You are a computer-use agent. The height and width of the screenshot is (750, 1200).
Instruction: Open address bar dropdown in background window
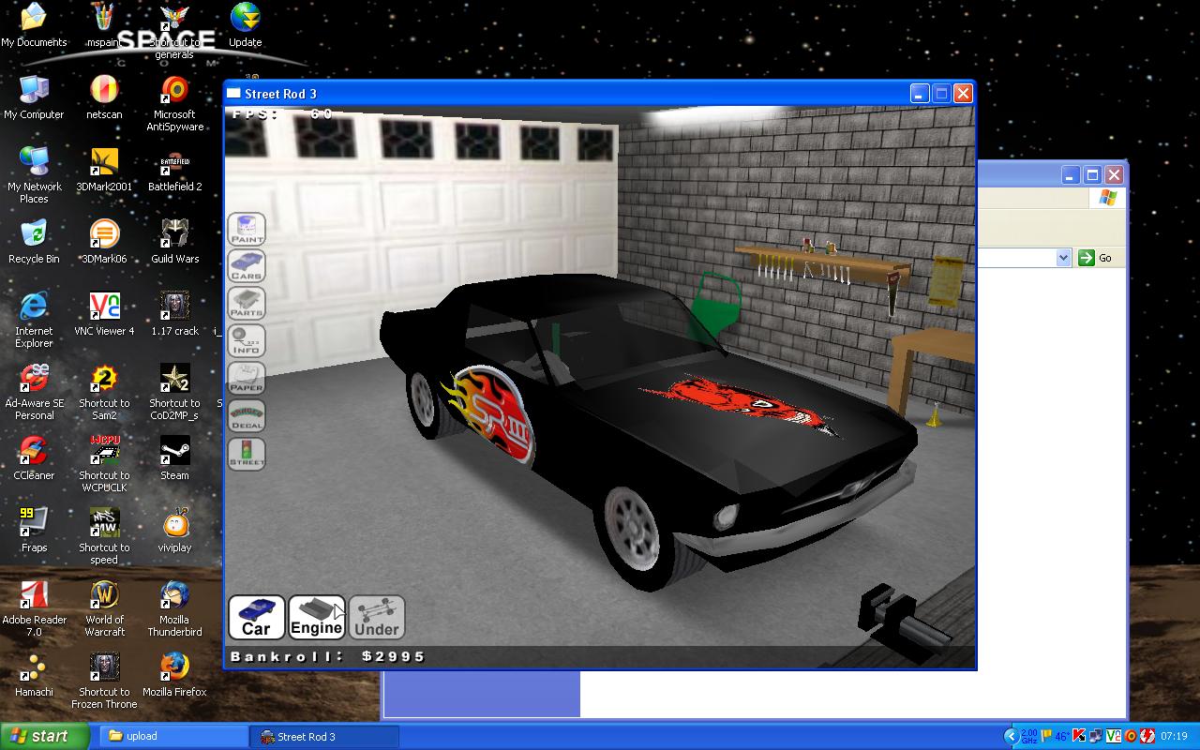[1063, 258]
